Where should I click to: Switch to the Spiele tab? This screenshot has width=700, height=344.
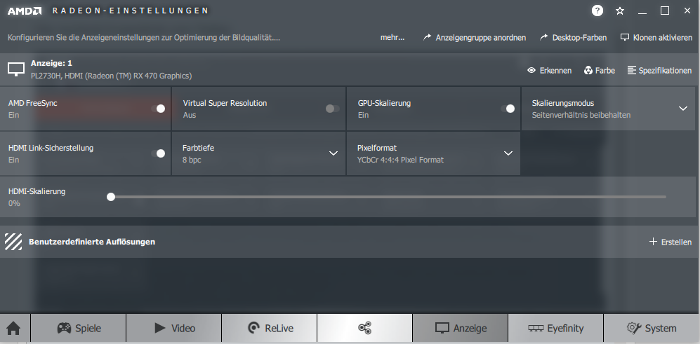pos(79,329)
